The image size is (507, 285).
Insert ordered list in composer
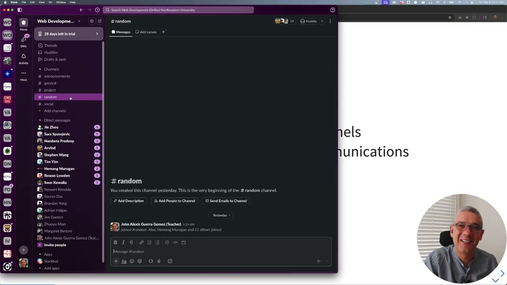pos(149,242)
